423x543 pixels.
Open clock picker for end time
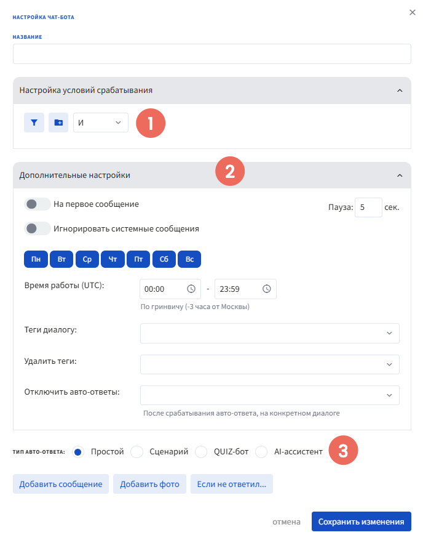point(267,289)
